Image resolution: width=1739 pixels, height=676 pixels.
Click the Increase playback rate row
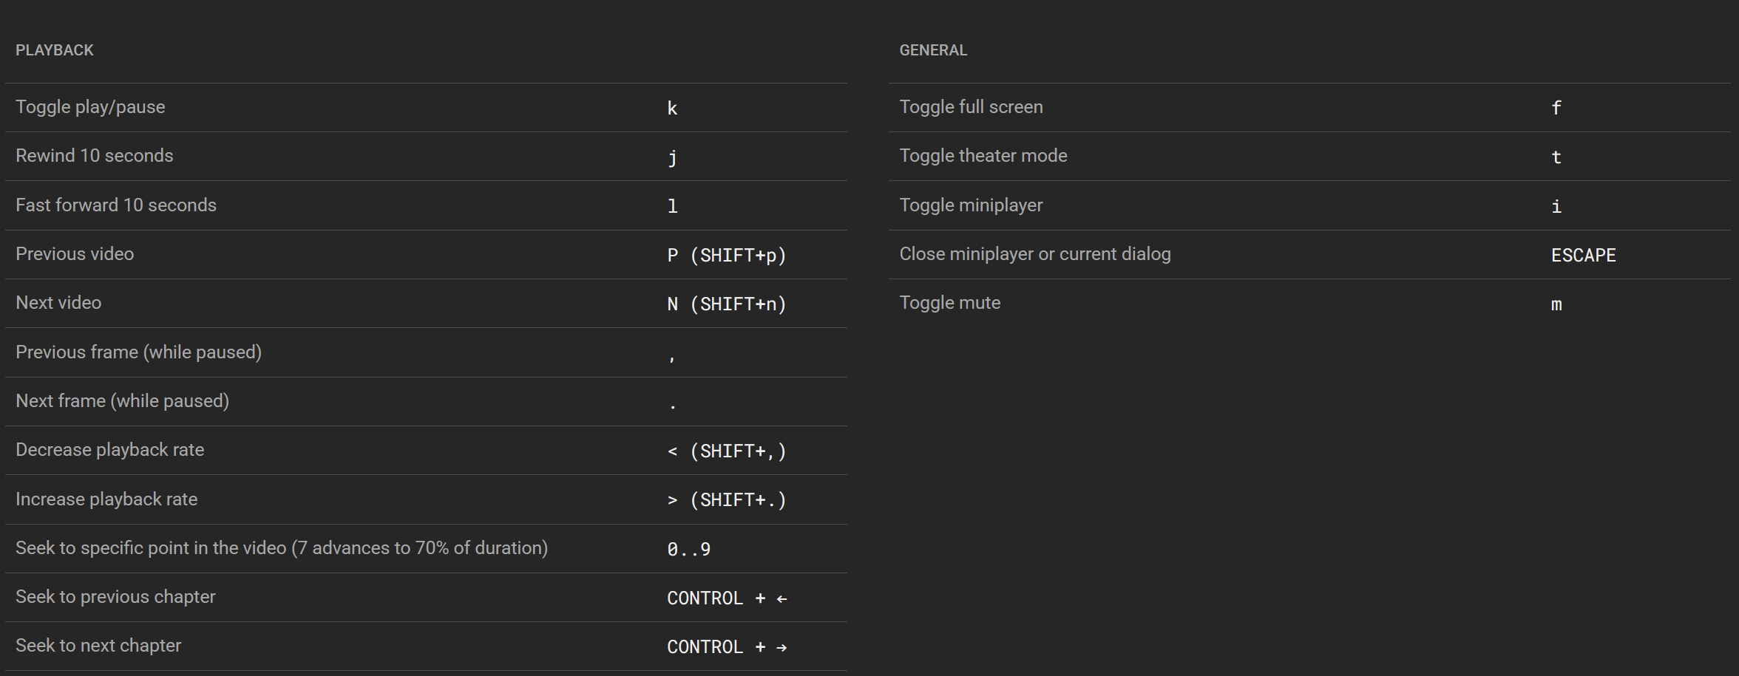(x=426, y=499)
